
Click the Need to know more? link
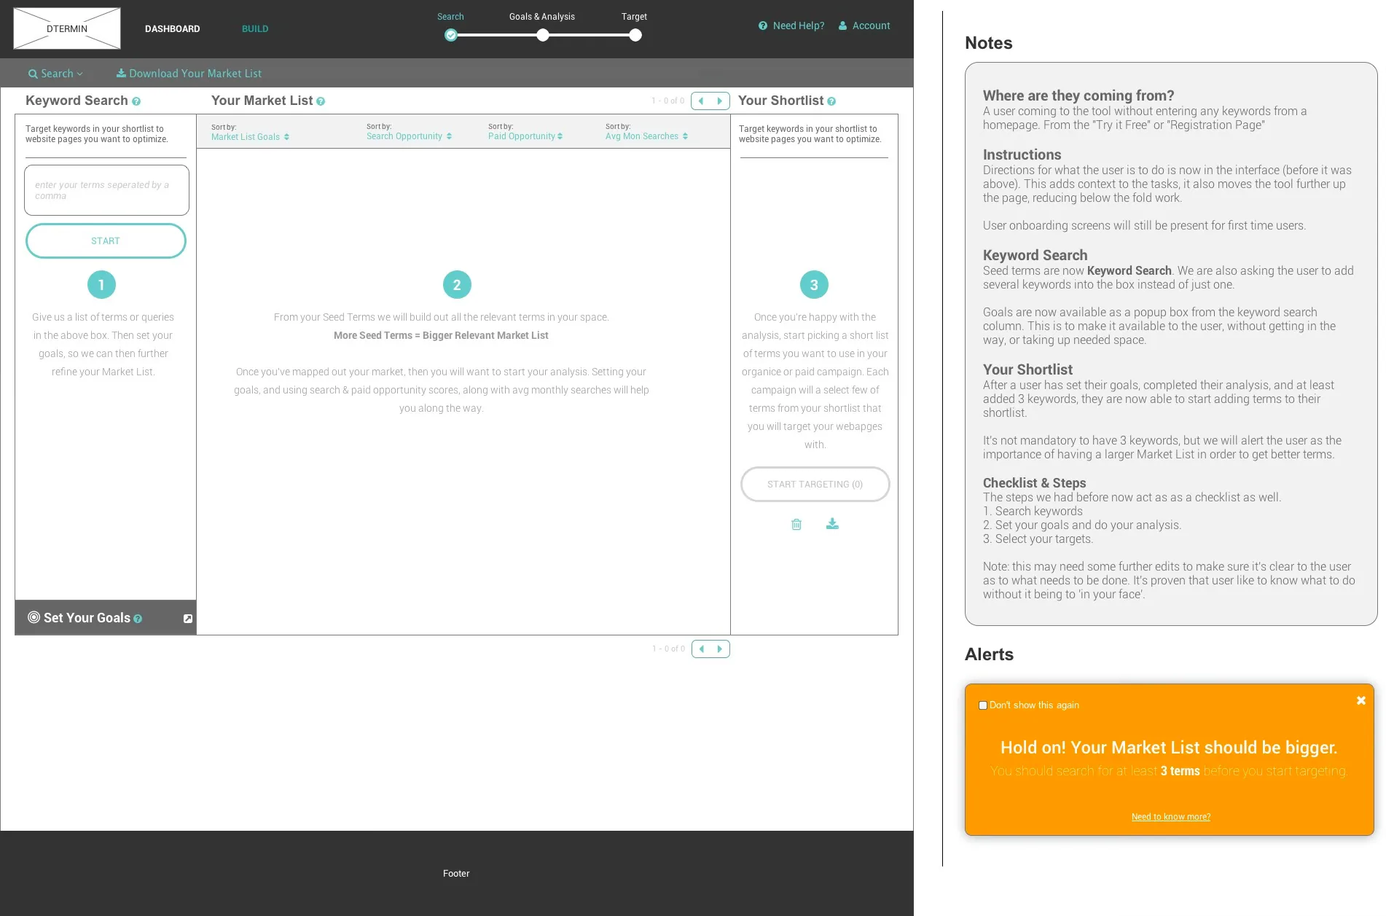point(1170,817)
